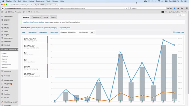This screenshot has width=189, height=106.
Task: Reload the page with refresh icon
Action: pos(127,8)
